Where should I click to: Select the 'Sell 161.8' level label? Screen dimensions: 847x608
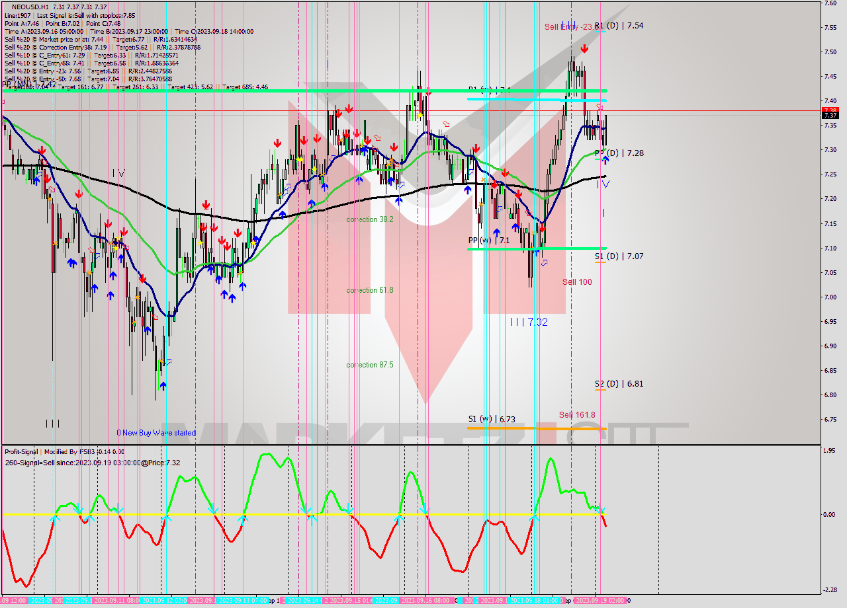(x=577, y=414)
